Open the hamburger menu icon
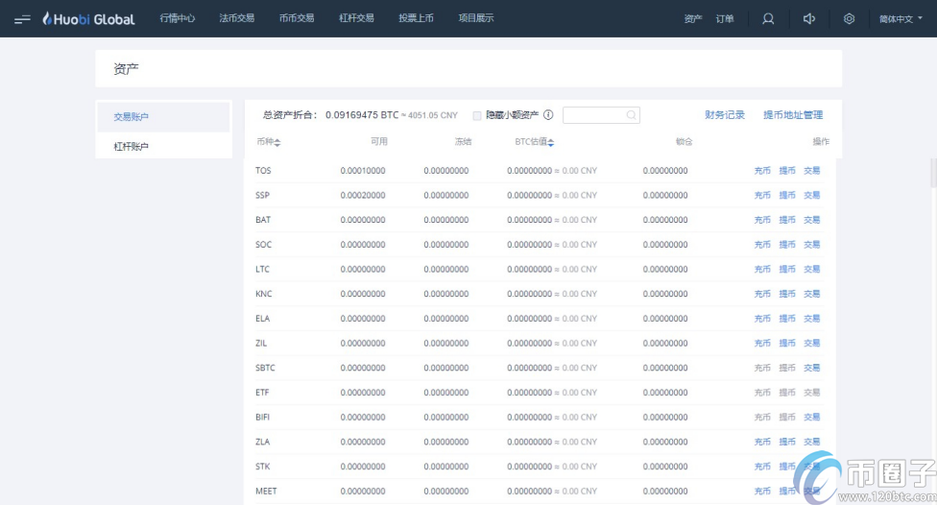Screen dimensions: 937x505 [22, 19]
